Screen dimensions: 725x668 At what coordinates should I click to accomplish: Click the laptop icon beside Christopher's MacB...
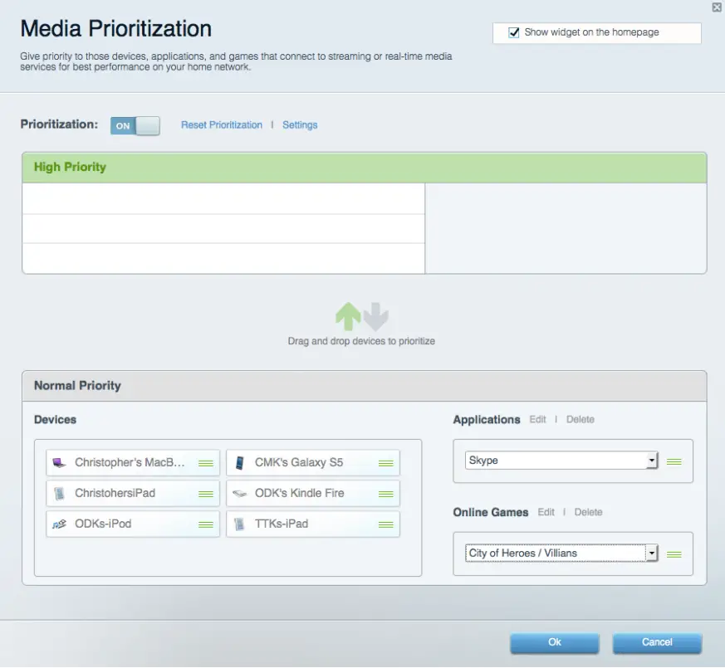(x=58, y=462)
